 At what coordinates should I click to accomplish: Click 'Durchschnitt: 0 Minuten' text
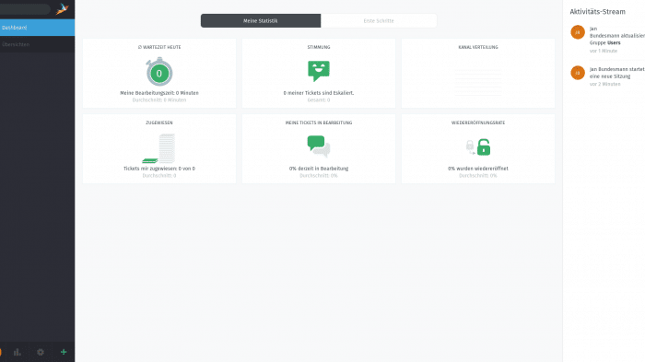(159, 100)
